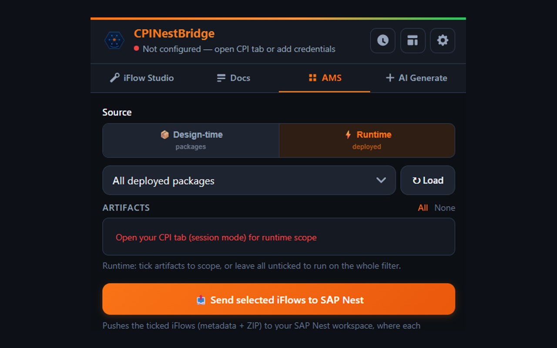Screen dimensions: 557x348
Task: Select All artifacts link
Action: click(x=423, y=208)
